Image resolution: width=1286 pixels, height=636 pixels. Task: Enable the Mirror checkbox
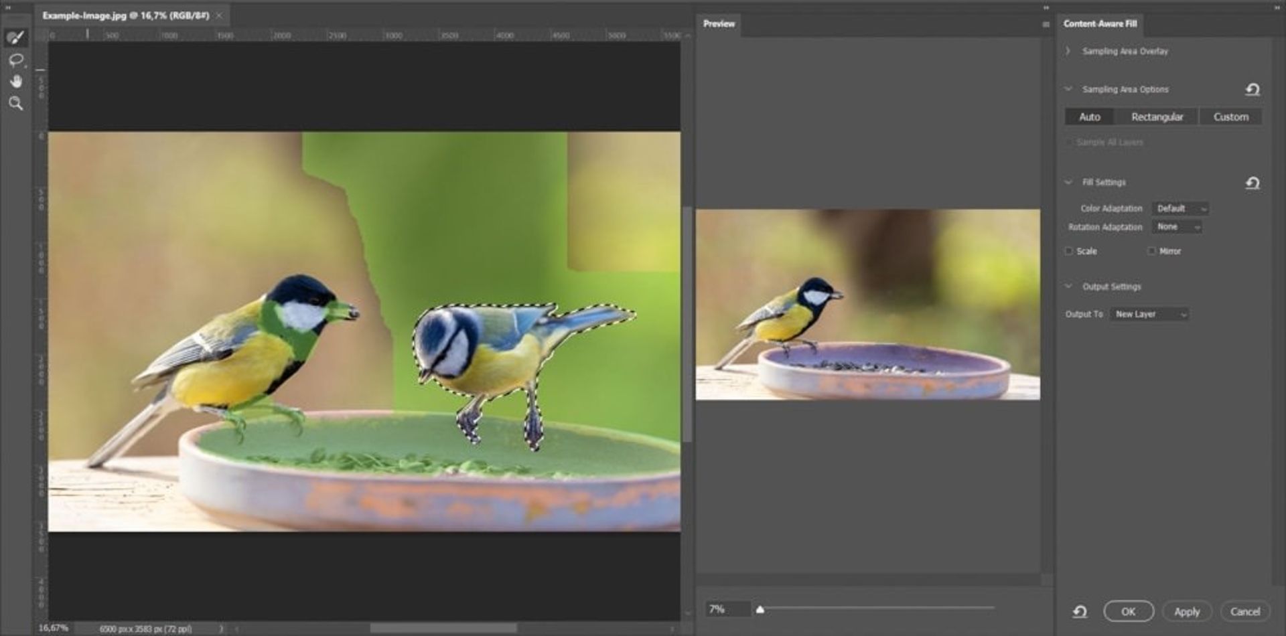coord(1151,251)
